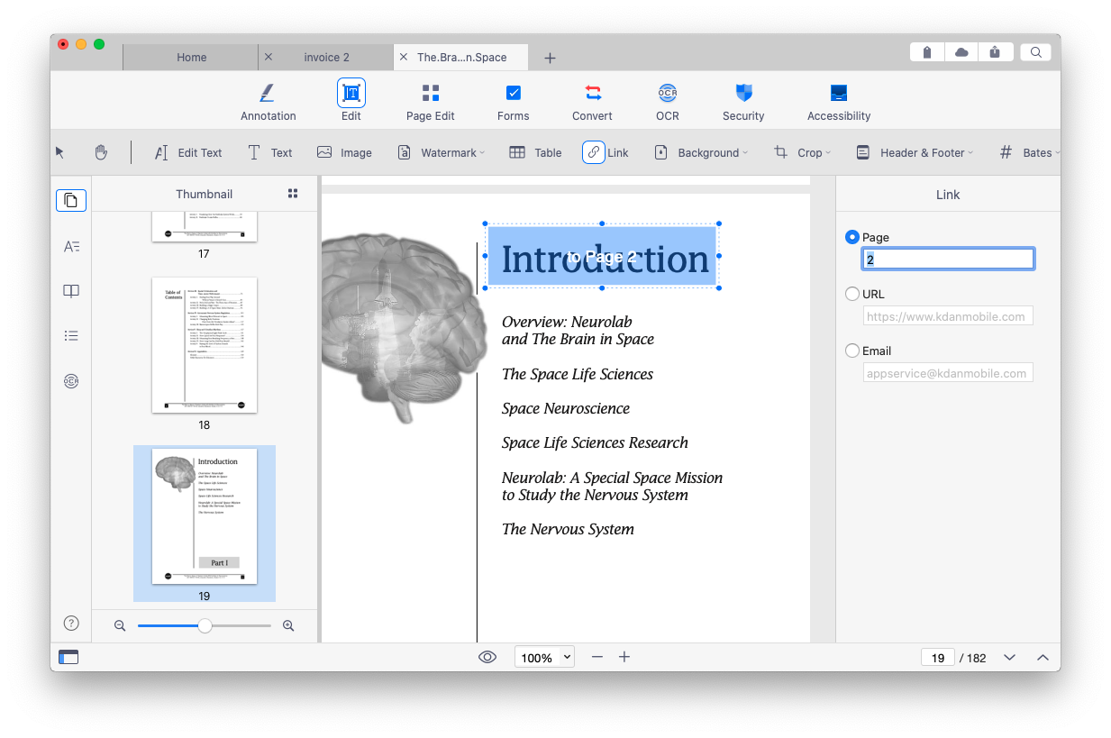This screenshot has width=1111, height=738.
Task: Open the Background dropdown
Action: pos(701,152)
